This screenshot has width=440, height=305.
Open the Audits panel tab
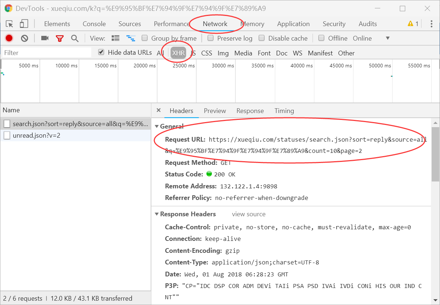[368, 24]
